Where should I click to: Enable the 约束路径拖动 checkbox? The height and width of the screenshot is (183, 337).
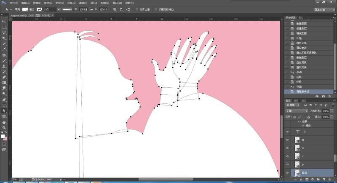(x=156, y=9)
